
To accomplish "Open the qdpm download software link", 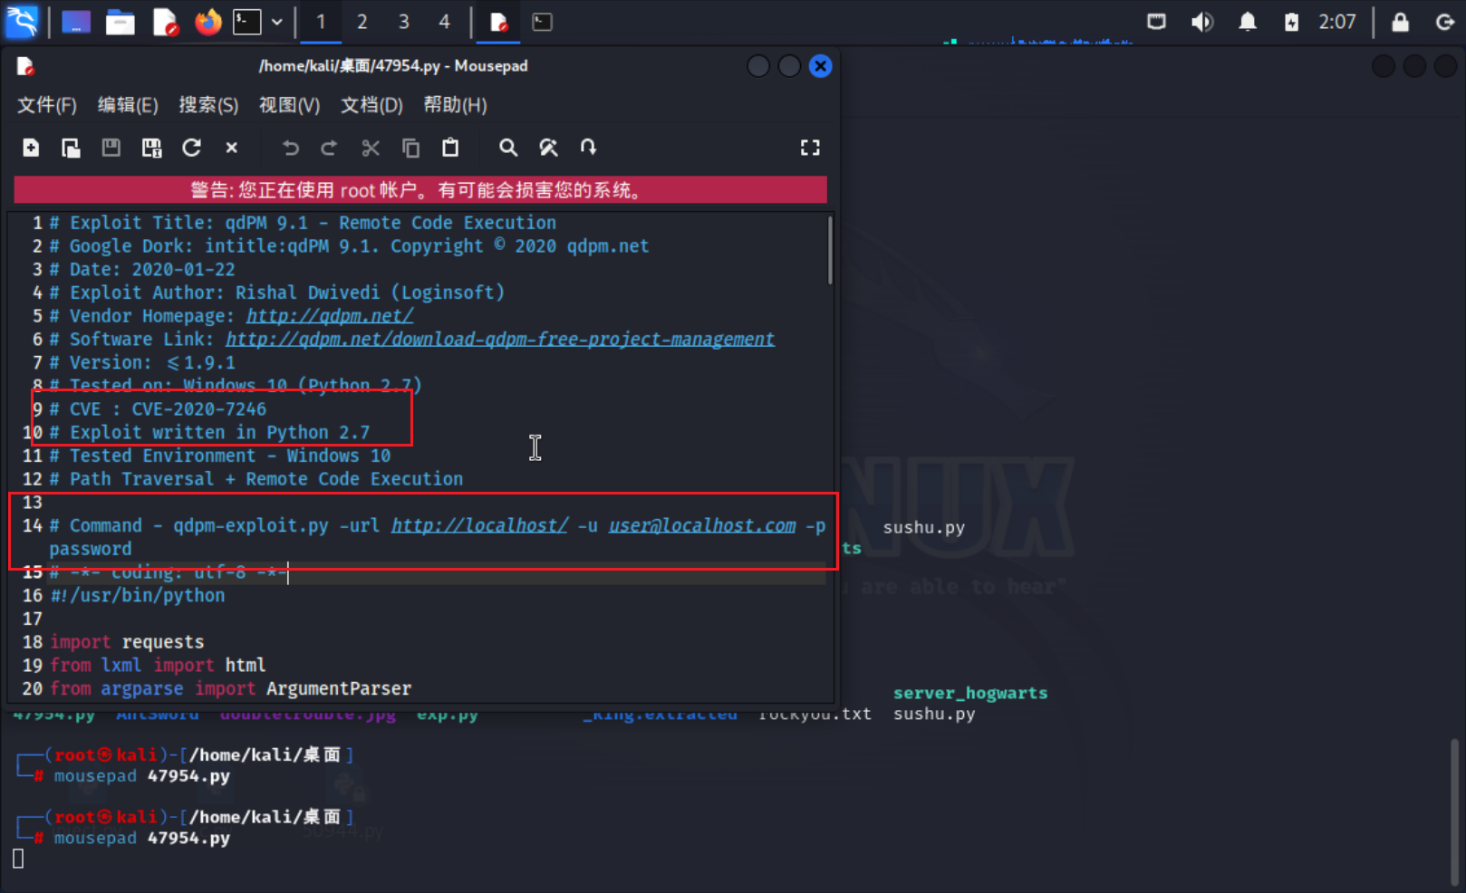I will [500, 340].
